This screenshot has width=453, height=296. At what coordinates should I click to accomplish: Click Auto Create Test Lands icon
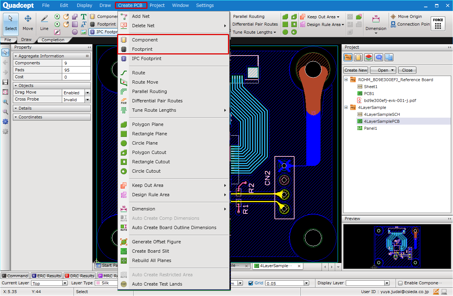click(x=124, y=284)
